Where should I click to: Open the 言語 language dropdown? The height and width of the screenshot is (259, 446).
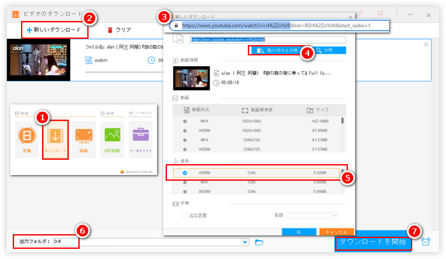click(x=316, y=216)
